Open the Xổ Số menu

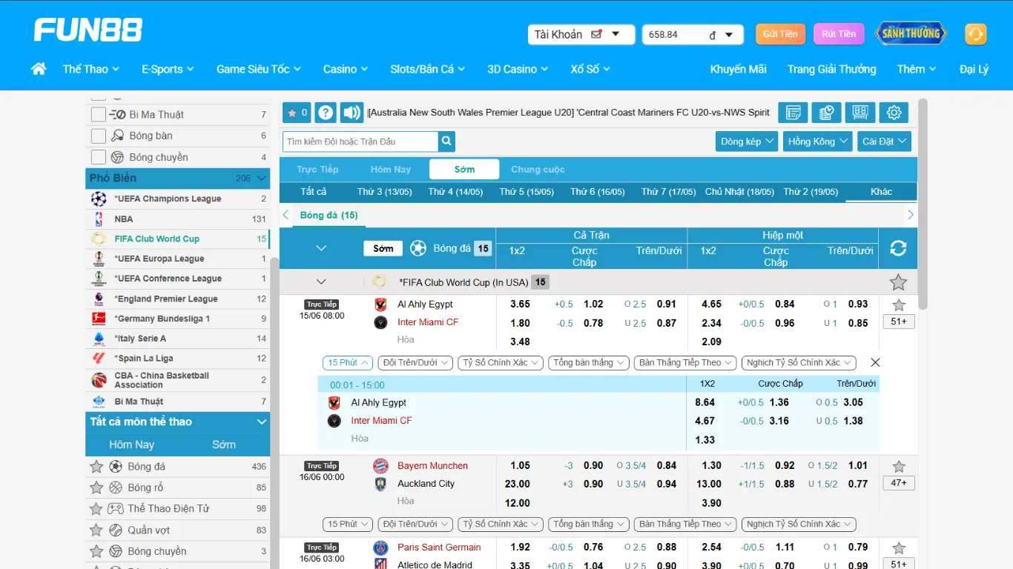(590, 69)
